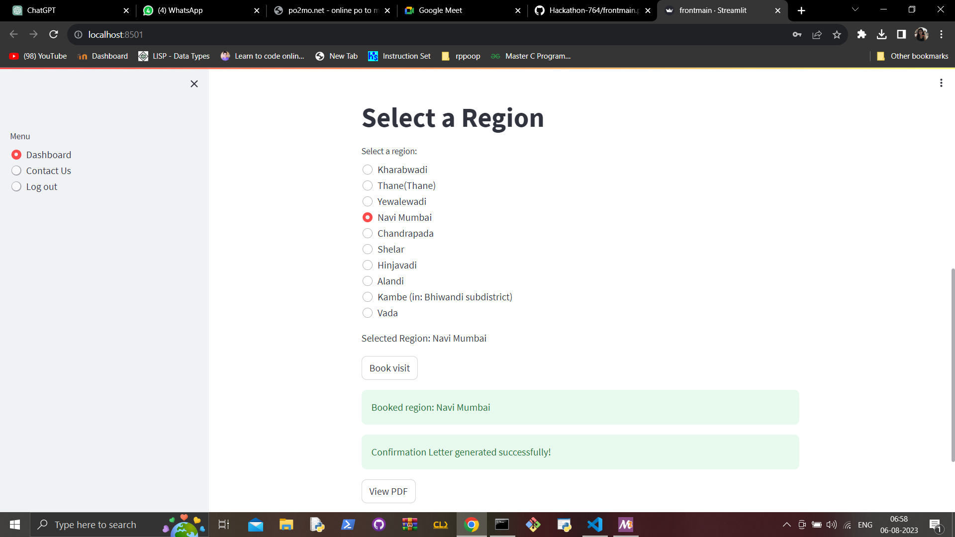The image size is (955, 537).
Task: Click the View PDF button
Action: click(x=388, y=491)
